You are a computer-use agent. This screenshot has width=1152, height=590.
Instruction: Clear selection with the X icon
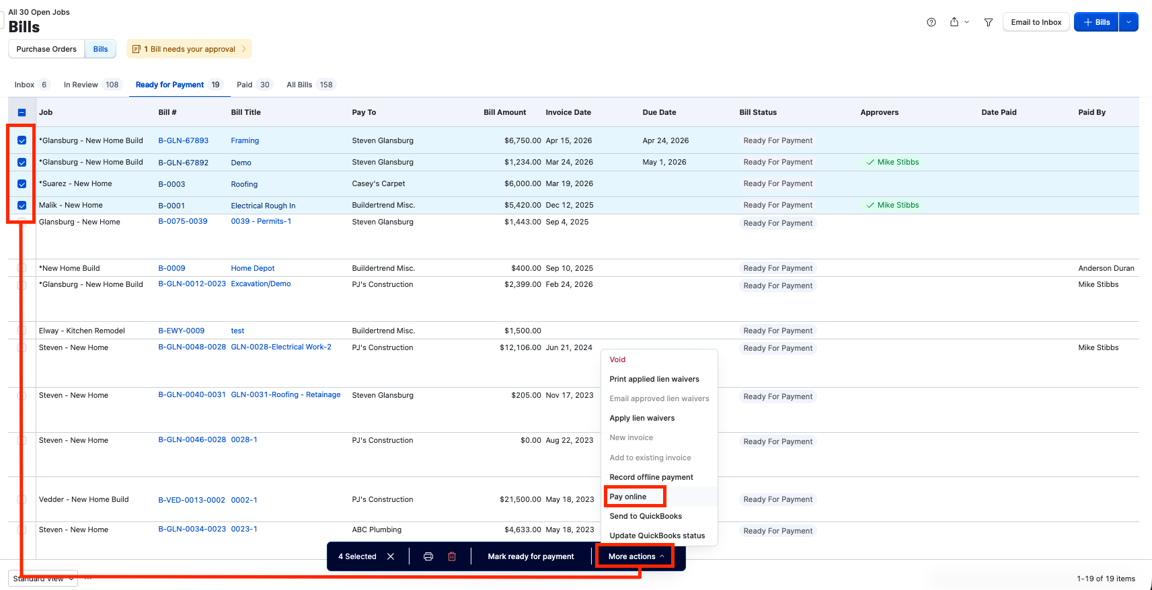click(x=391, y=556)
